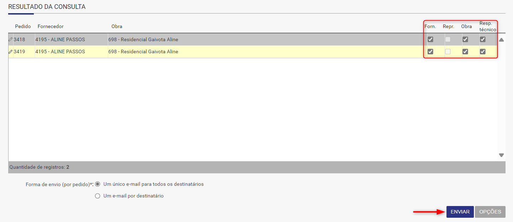This screenshot has height=222, width=513.
Task: Select 'Um único e-mail para todos os destinatários'
Action: [x=97, y=184]
